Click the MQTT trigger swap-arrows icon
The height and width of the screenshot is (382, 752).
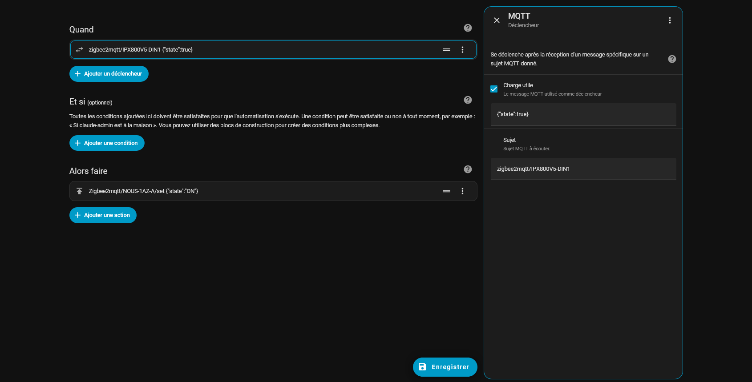(x=80, y=50)
